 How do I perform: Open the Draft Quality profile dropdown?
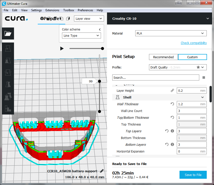pos(178,67)
